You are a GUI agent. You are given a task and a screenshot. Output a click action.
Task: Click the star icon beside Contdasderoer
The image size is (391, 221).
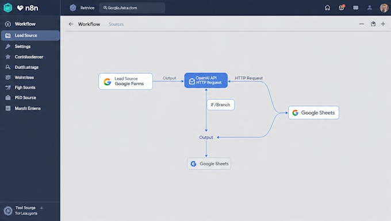pos(8,57)
